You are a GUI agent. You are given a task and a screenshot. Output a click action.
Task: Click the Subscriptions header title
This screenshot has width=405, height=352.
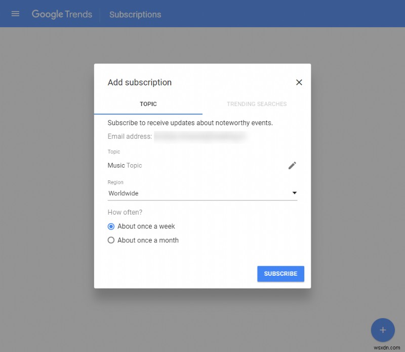tap(135, 14)
